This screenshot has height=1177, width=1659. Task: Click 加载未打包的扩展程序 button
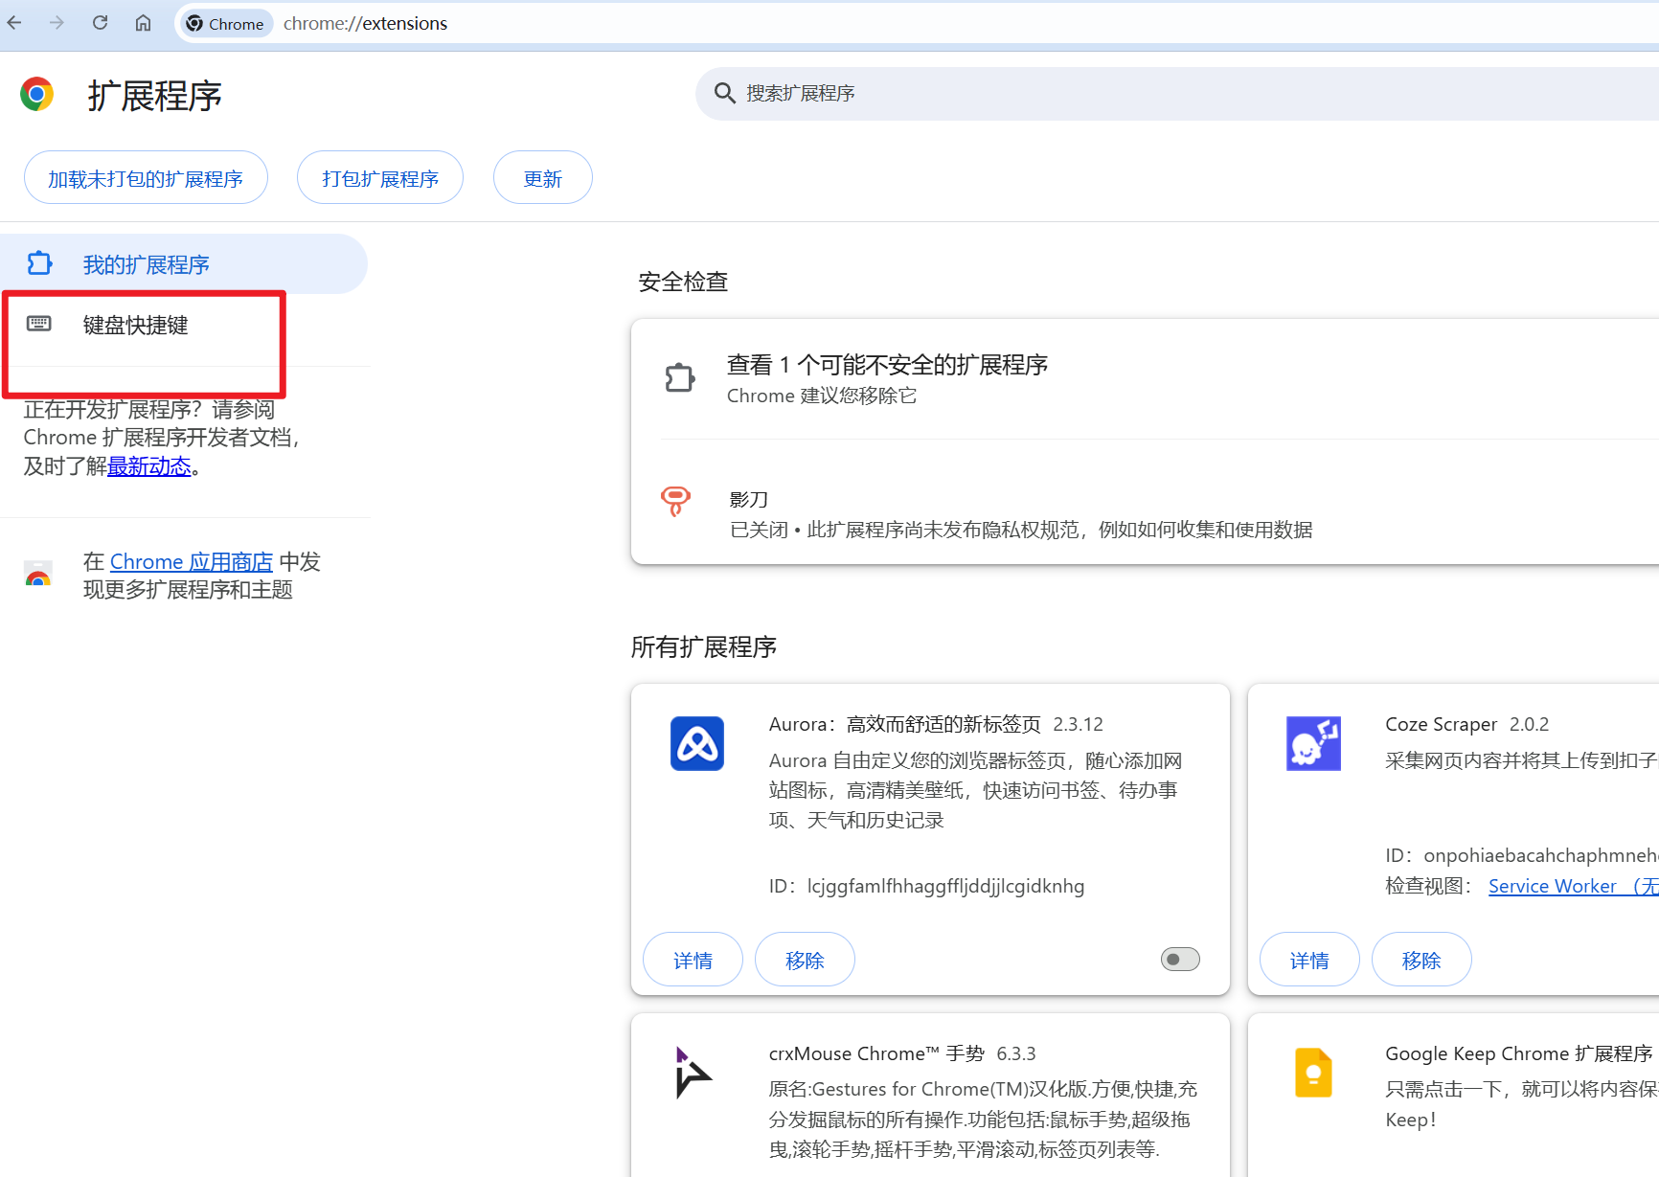coord(146,178)
